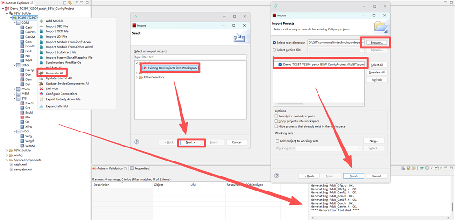Choose Export Entirety Arxml File entry

click(x=63, y=99)
